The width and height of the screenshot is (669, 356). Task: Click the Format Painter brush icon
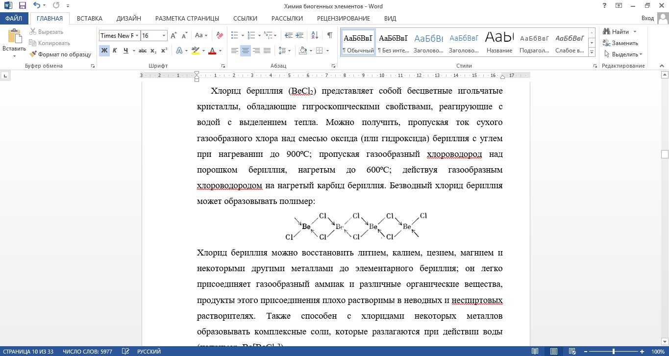[x=33, y=54]
